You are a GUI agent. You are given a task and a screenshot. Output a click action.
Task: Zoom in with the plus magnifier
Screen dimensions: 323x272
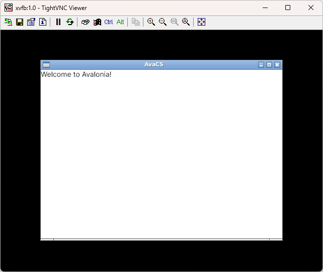(x=151, y=22)
